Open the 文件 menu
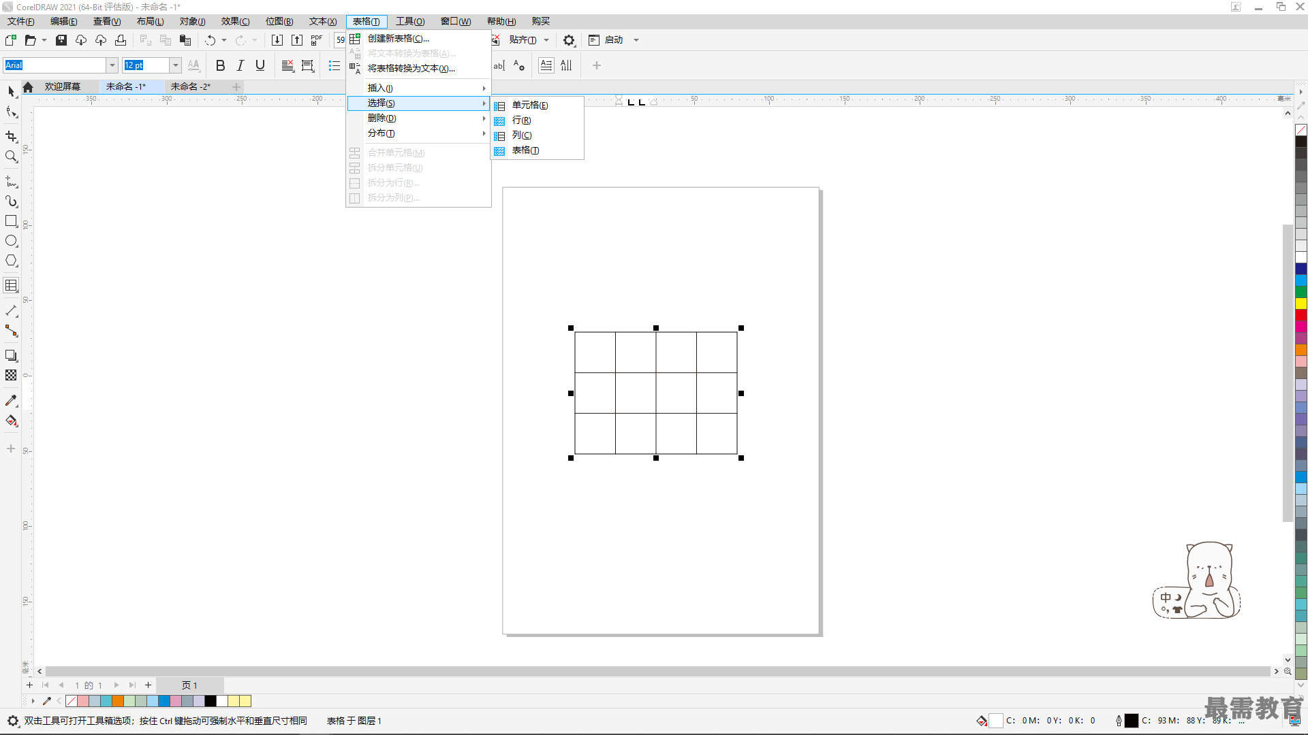 click(20, 21)
